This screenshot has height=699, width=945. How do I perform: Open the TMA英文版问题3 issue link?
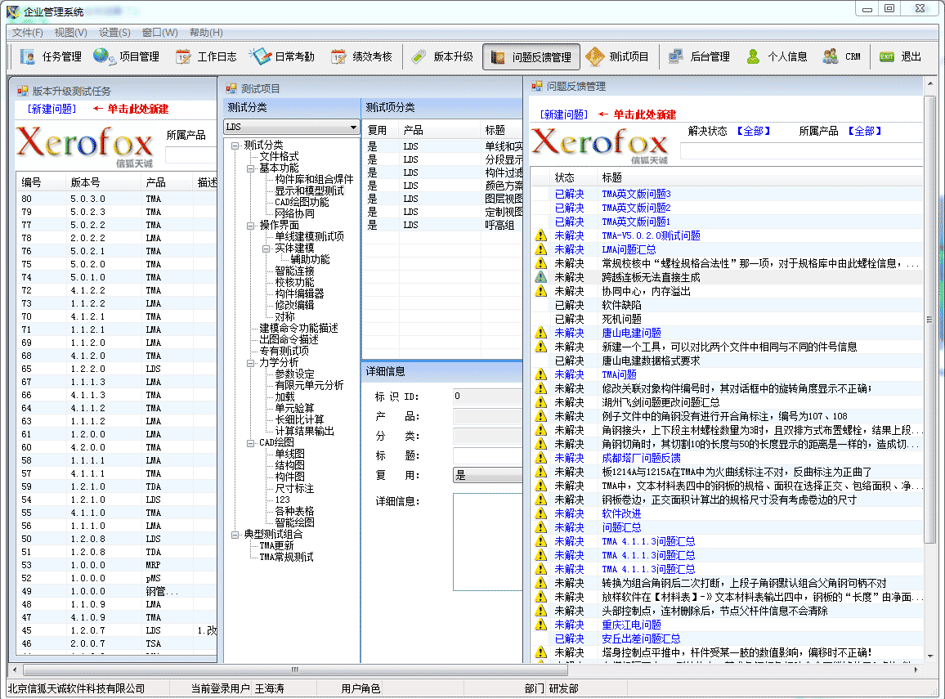pos(637,194)
